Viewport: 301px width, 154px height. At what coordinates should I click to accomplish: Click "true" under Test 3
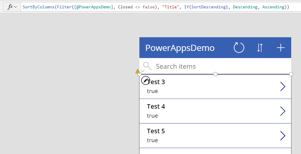(152, 91)
